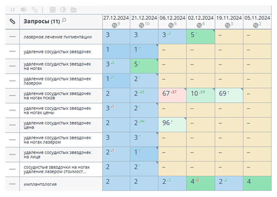Select query удаление сосудистых звездочек лазером

coord(57,81)
